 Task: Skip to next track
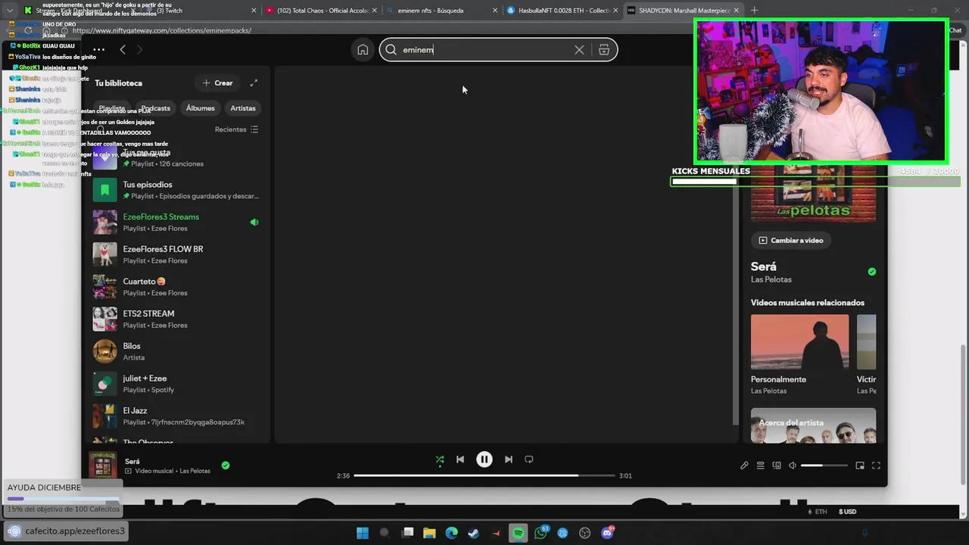click(x=509, y=459)
